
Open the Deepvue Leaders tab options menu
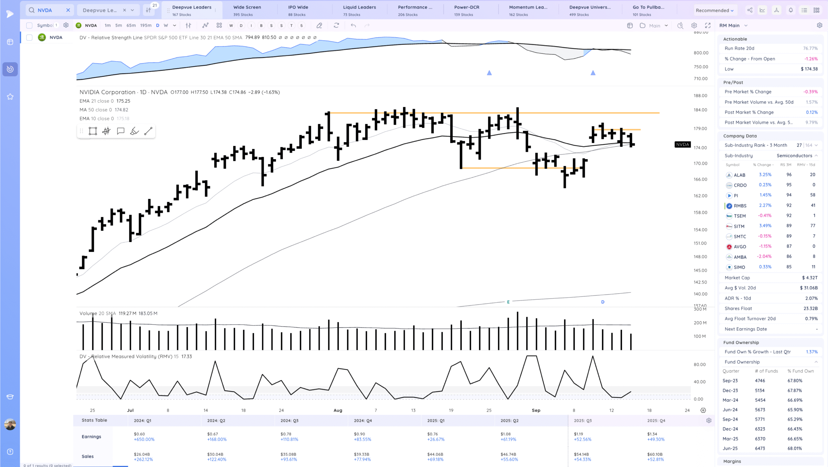coord(215,10)
